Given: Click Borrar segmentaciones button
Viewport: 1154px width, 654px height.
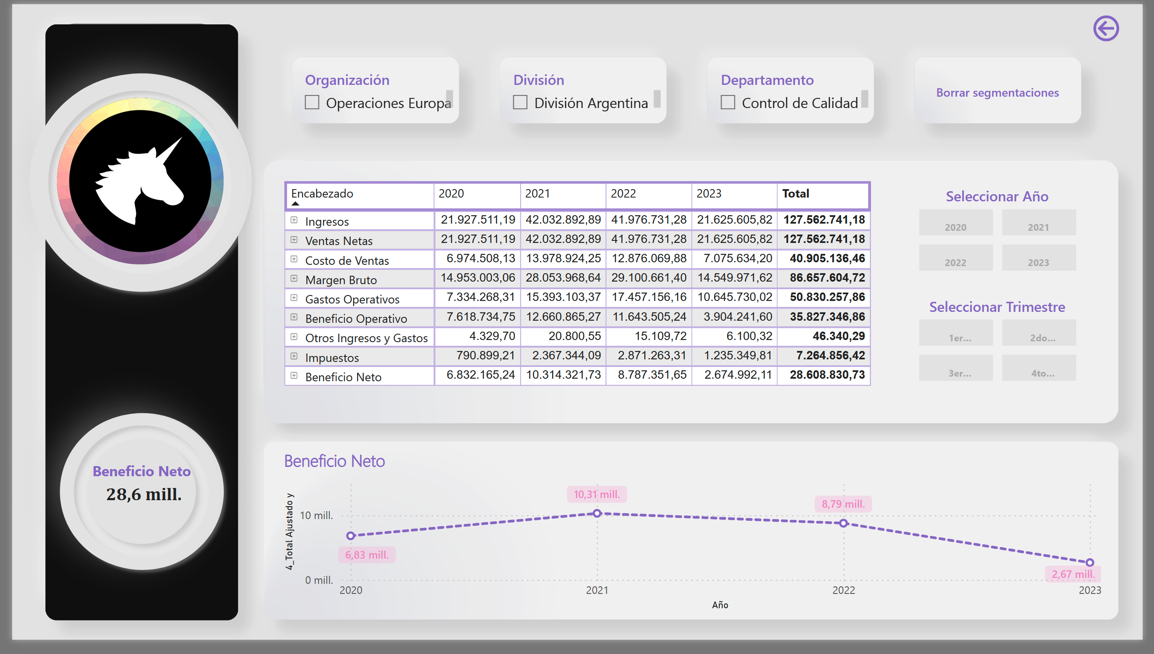Looking at the screenshot, I should [x=997, y=92].
